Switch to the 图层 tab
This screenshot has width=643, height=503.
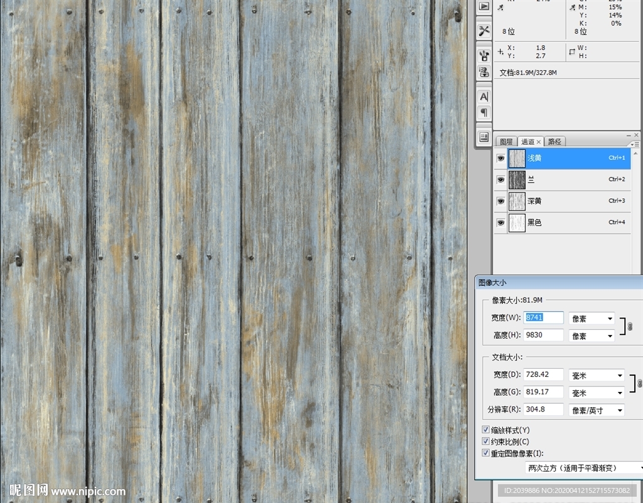(507, 142)
